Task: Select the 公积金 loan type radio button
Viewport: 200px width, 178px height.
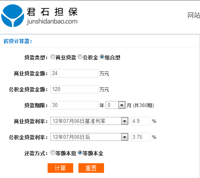Action: tap(80, 57)
